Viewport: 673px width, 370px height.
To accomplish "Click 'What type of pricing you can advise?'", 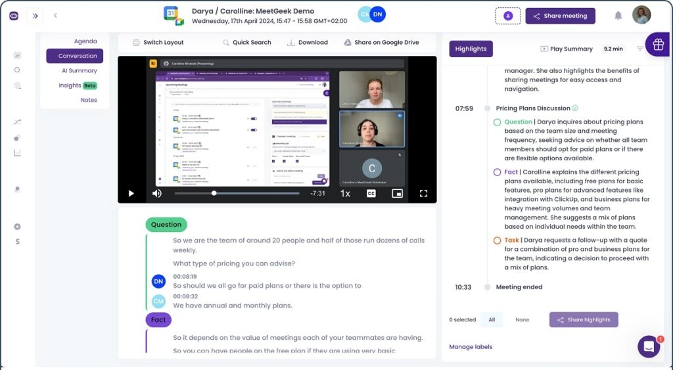I will [234, 264].
